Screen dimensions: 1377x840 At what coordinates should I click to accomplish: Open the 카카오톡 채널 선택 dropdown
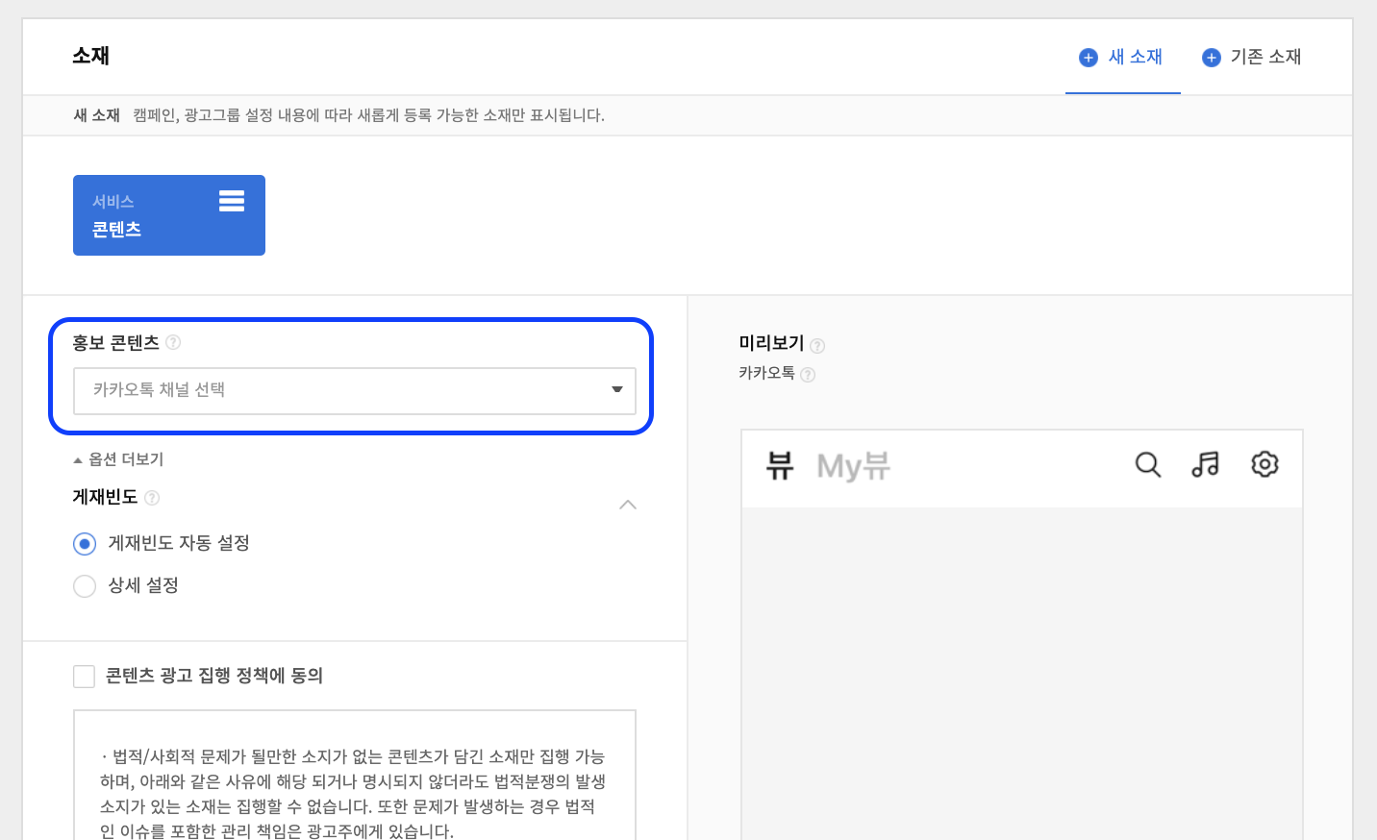click(x=355, y=390)
